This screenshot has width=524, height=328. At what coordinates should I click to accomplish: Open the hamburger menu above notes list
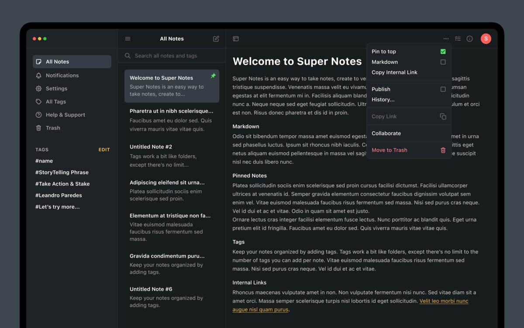coord(128,39)
